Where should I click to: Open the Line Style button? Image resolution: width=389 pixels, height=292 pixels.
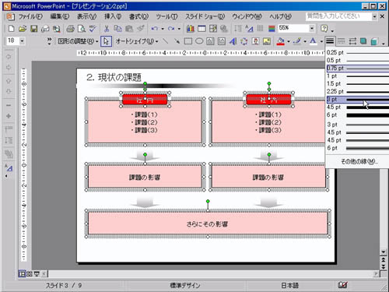coord(330,41)
